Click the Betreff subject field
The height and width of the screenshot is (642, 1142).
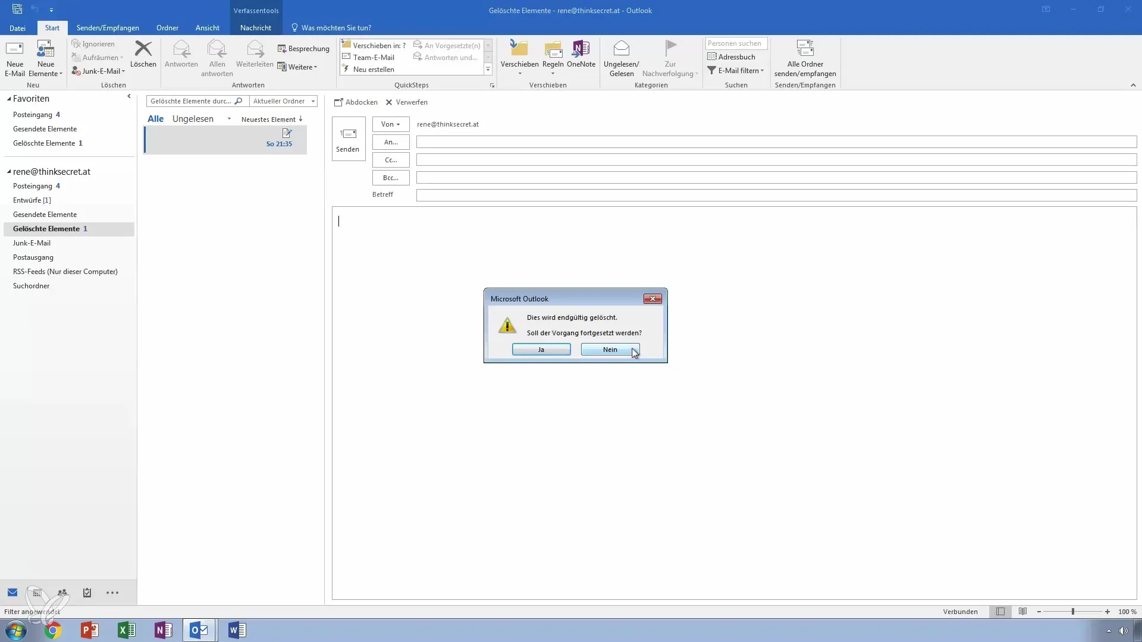(x=776, y=195)
